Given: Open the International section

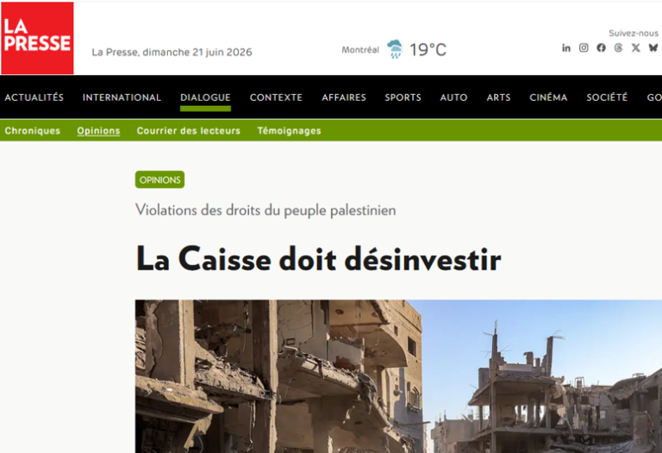Looking at the screenshot, I should tap(122, 97).
